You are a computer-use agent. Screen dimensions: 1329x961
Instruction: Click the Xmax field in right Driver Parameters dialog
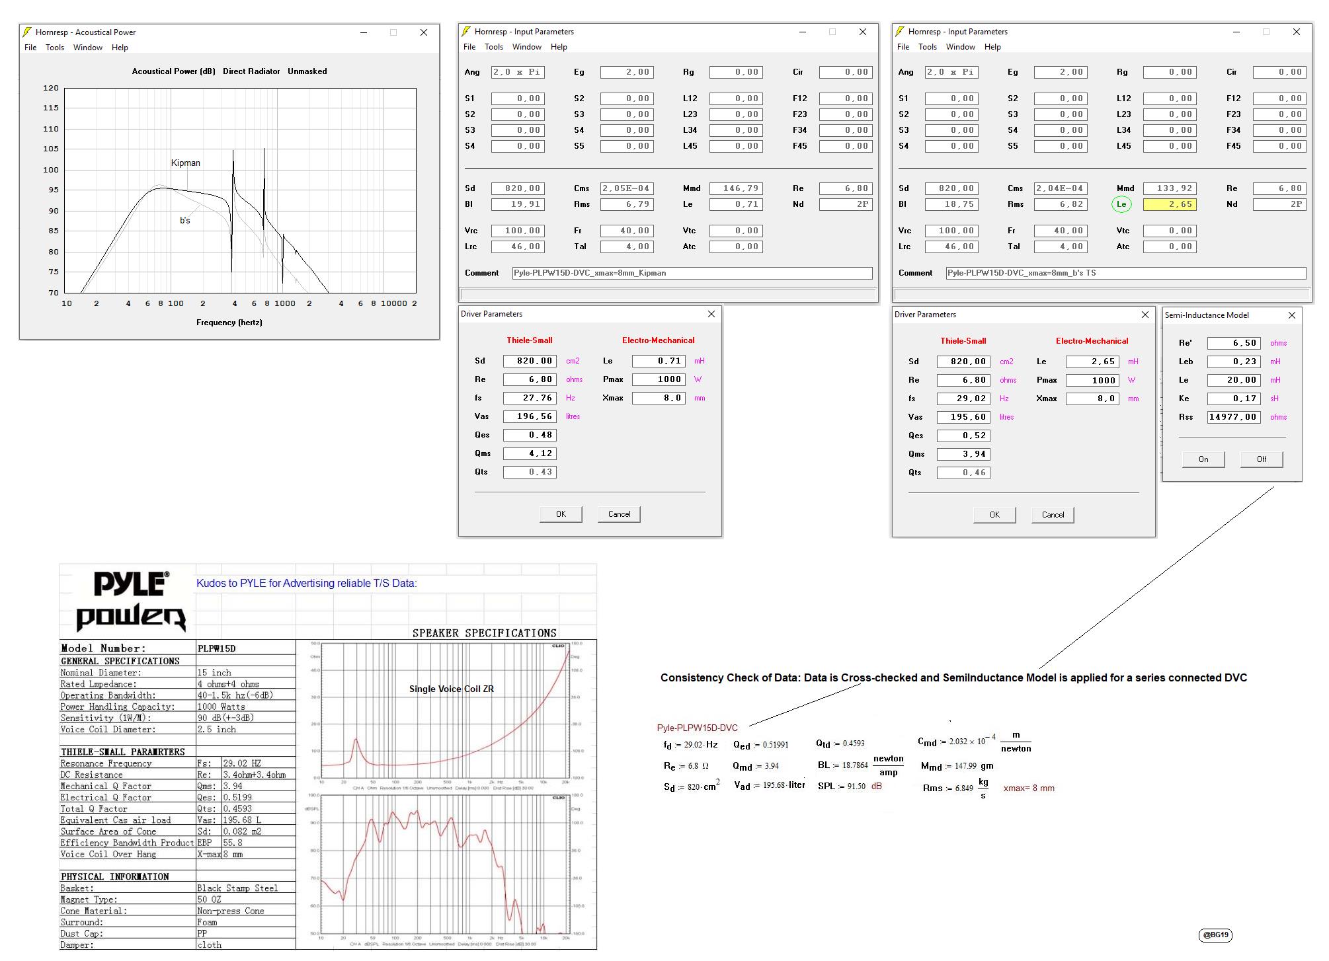tap(1092, 399)
